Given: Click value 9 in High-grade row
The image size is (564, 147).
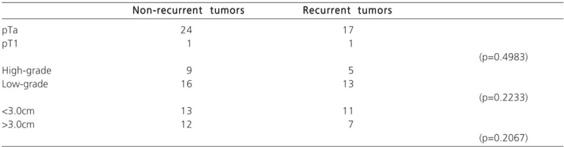Looking at the screenshot, I should coord(189,70).
